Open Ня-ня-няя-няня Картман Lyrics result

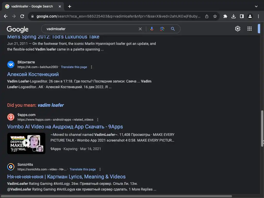click(x=66, y=177)
